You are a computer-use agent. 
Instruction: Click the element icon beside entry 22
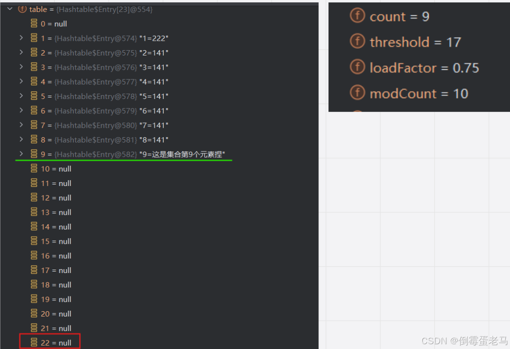pos(33,342)
